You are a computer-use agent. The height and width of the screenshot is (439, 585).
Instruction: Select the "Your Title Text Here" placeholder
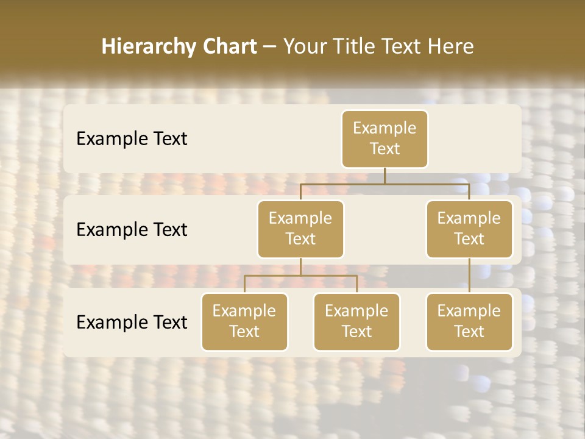point(378,46)
